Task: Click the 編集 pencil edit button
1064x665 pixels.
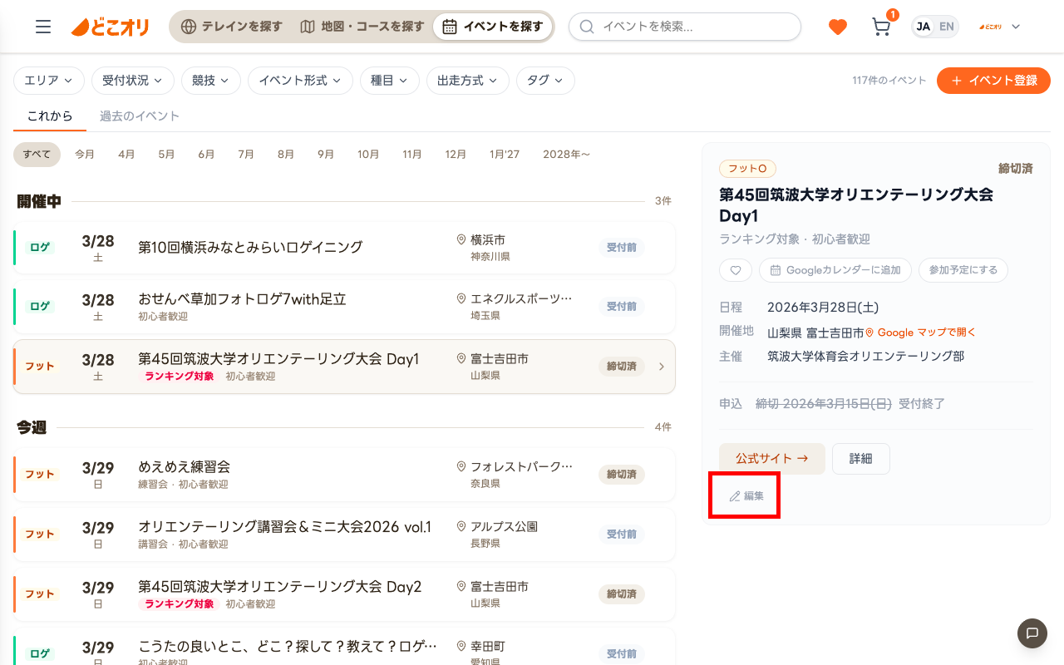Action: (x=746, y=496)
